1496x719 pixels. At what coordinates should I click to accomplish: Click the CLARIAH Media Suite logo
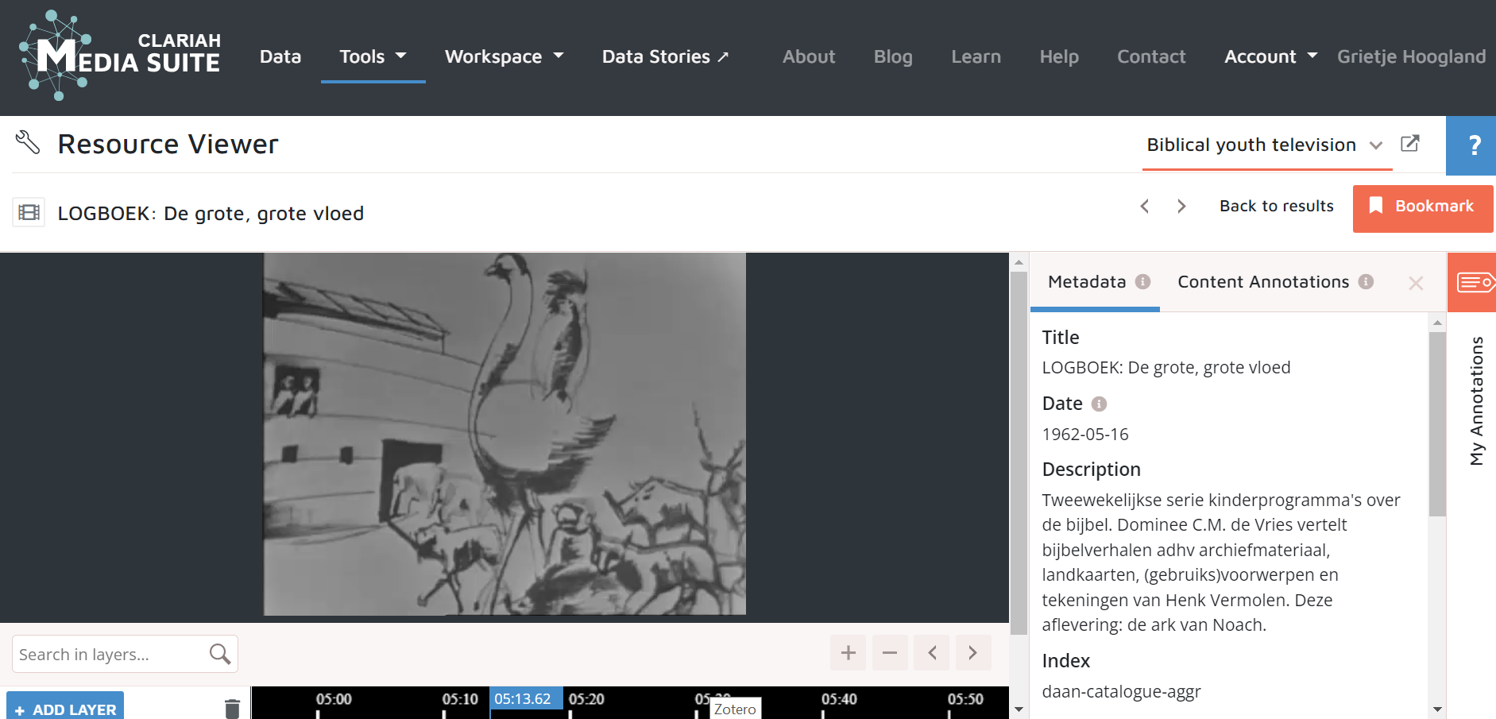(119, 56)
